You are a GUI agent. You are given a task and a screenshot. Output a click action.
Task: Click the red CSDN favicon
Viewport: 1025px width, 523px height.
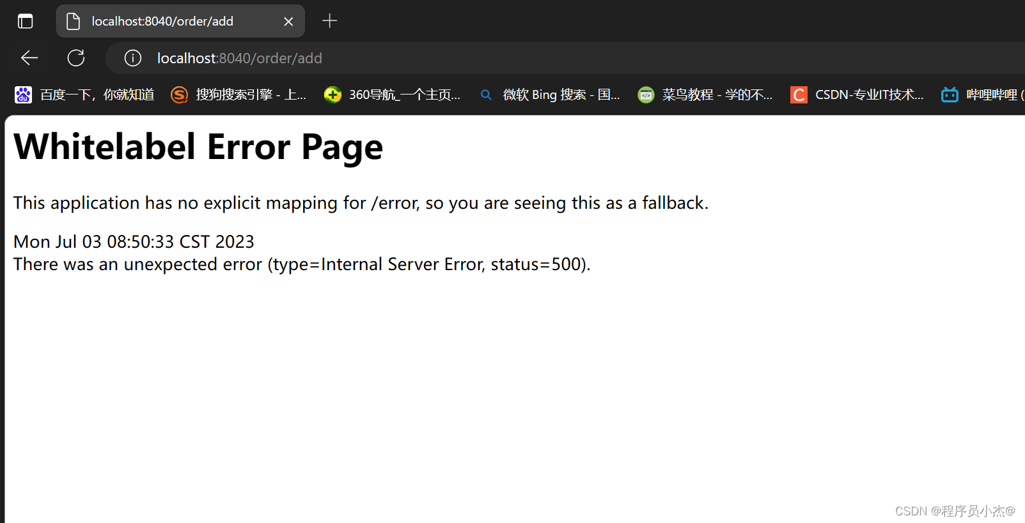pos(799,95)
